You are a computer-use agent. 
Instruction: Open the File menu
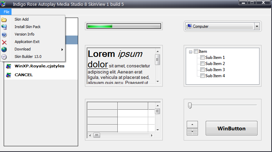click(6, 12)
